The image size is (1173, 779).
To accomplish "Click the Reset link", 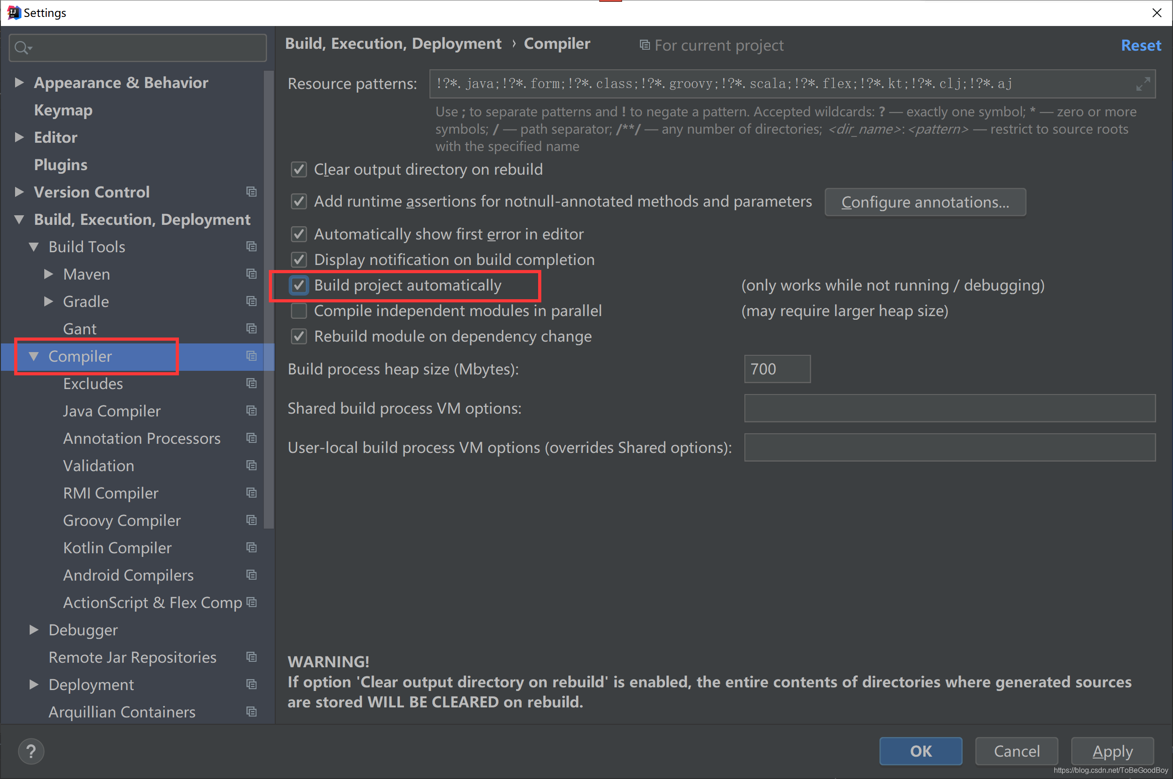I will (x=1141, y=45).
